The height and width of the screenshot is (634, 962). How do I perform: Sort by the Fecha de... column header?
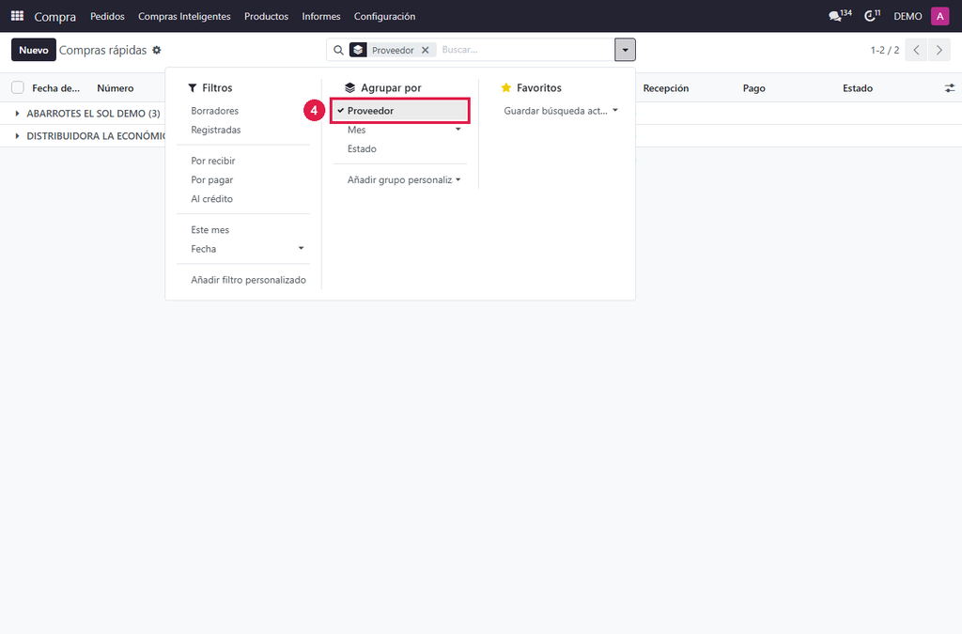coord(55,88)
